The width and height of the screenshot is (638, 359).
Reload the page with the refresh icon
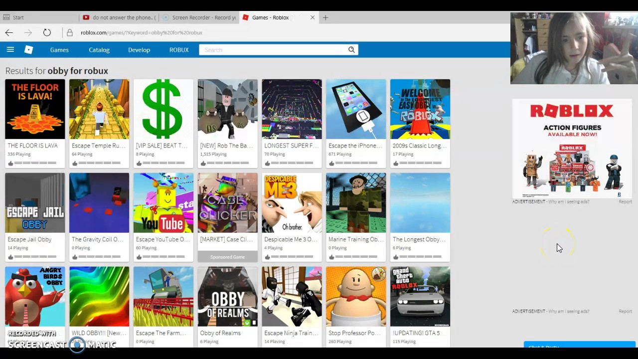(x=47, y=32)
